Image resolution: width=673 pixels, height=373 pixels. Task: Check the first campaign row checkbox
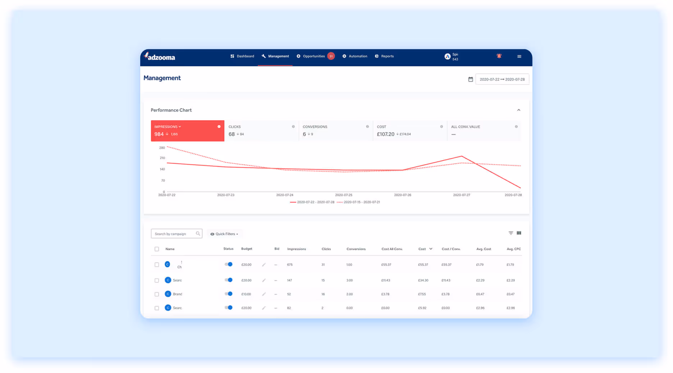pyautogui.click(x=157, y=264)
